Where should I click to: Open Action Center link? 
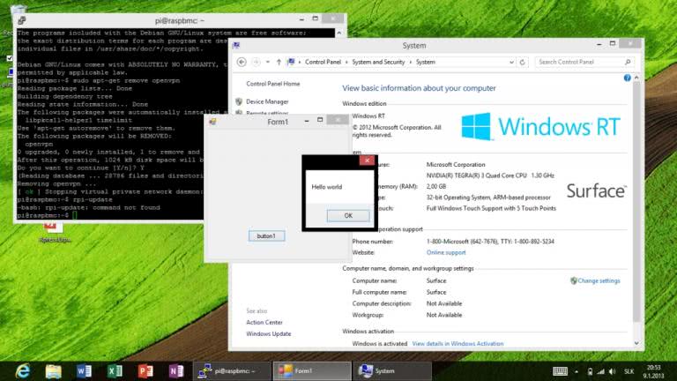pos(264,322)
